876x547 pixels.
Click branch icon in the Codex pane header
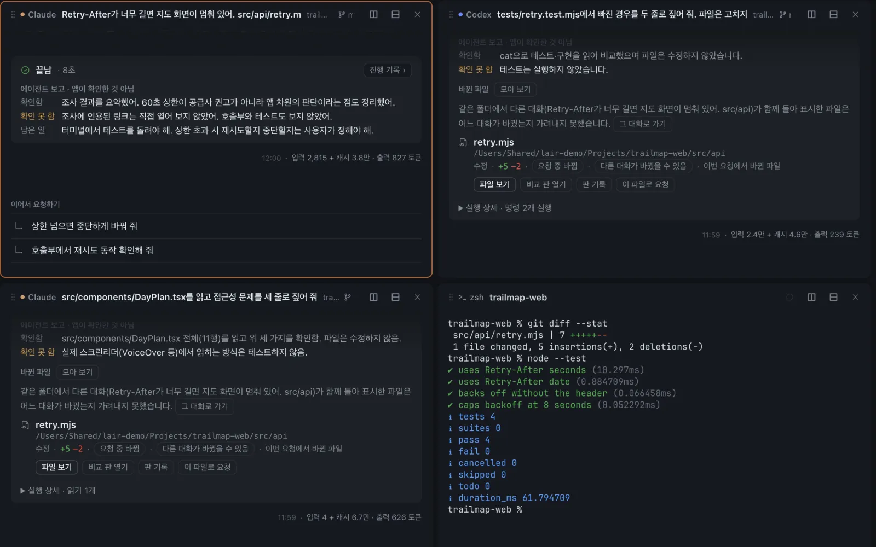[x=783, y=15]
